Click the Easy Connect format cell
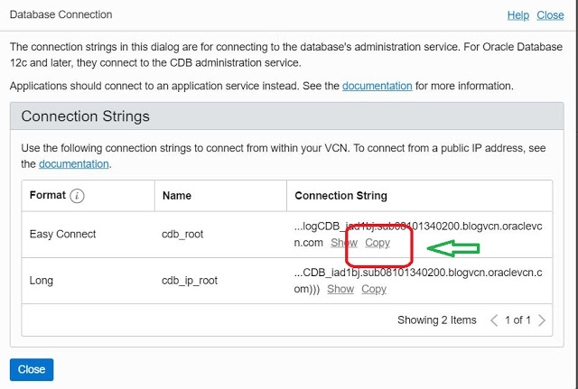The image size is (578, 389). pyautogui.click(x=62, y=234)
